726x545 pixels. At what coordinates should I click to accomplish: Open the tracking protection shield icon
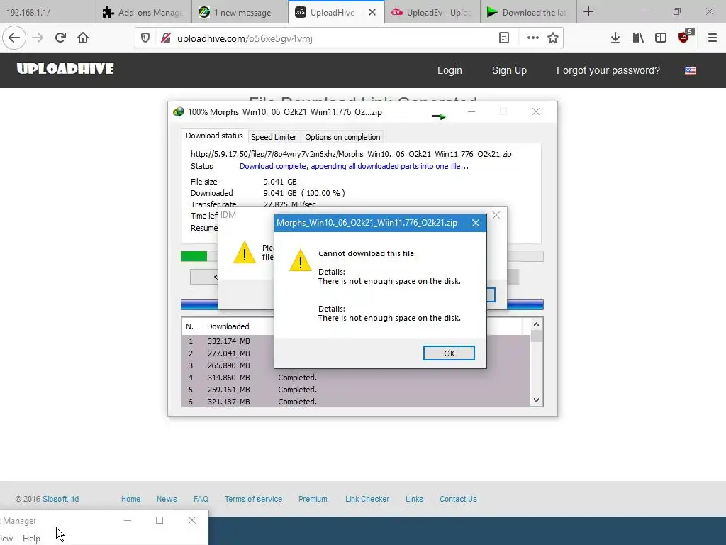click(145, 38)
